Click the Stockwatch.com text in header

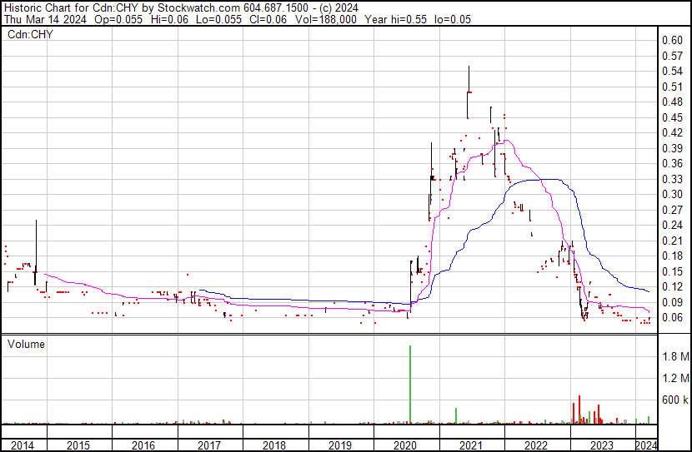[x=199, y=8]
